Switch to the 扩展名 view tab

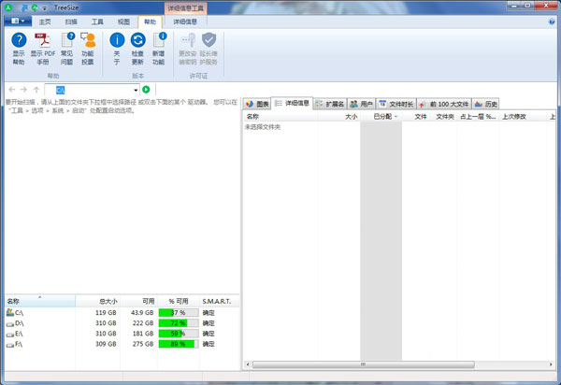(330, 104)
